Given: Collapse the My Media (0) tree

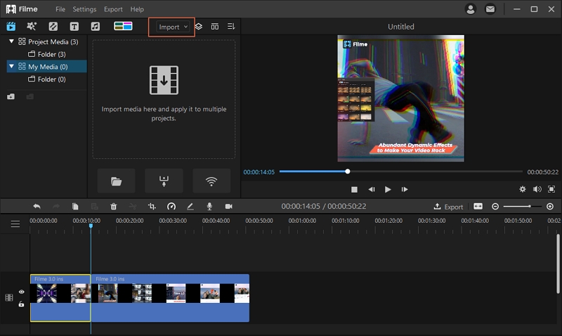Looking at the screenshot, I should pyautogui.click(x=11, y=66).
